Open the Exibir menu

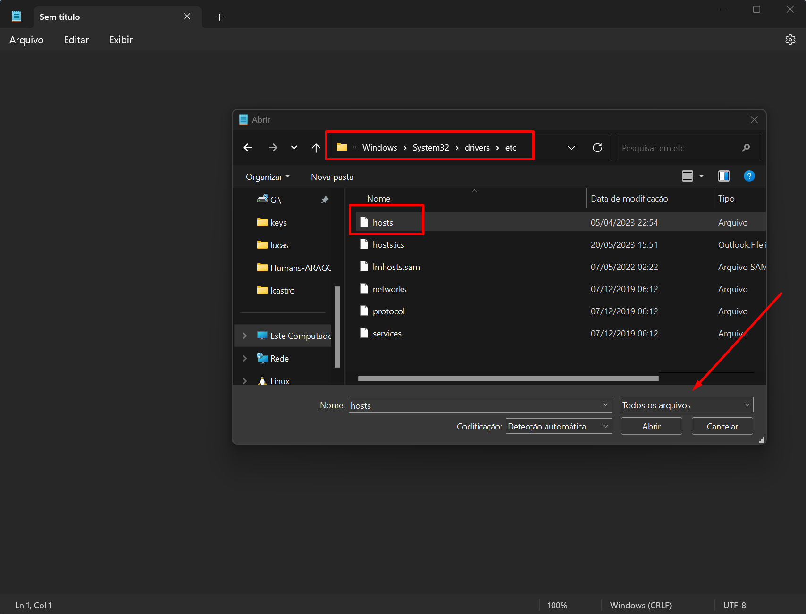[121, 40]
